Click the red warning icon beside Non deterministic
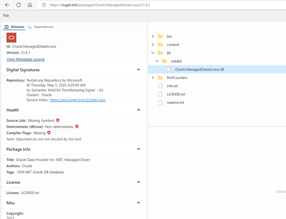Screen dimensions: 286x219 pos(77,127)
